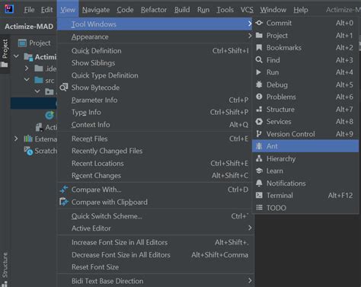Select Show Siblings
Screen dimensions: 361x287
coord(155,63)
